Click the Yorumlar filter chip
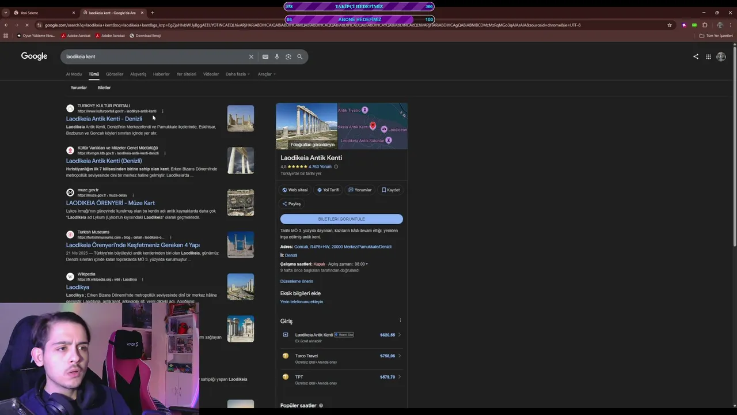 [79, 88]
